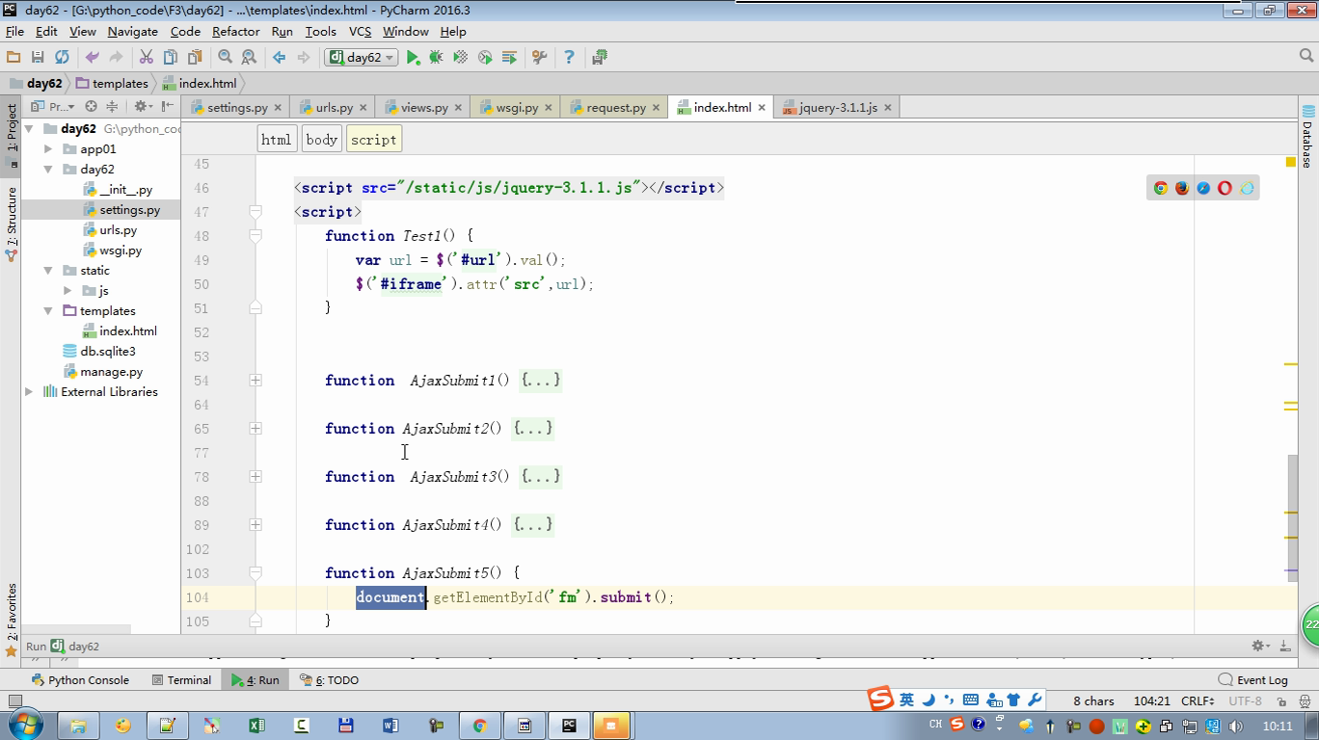Open Chrome from the Windows taskbar
1319x740 pixels.
point(479,726)
